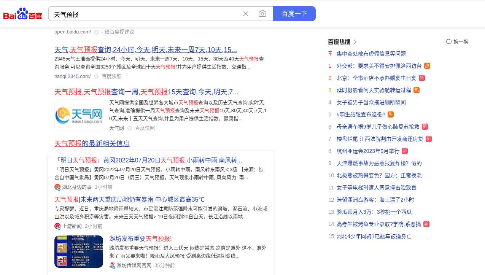Click 新 badge beside 杭州亚运会 topic

click(405, 151)
